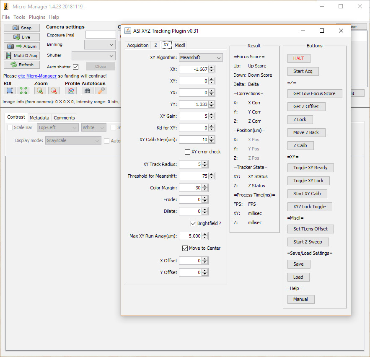The height and width of the screenshot is (357, 370).
Task: Click the Max XY Run Away value field
Action: point(190,236)
